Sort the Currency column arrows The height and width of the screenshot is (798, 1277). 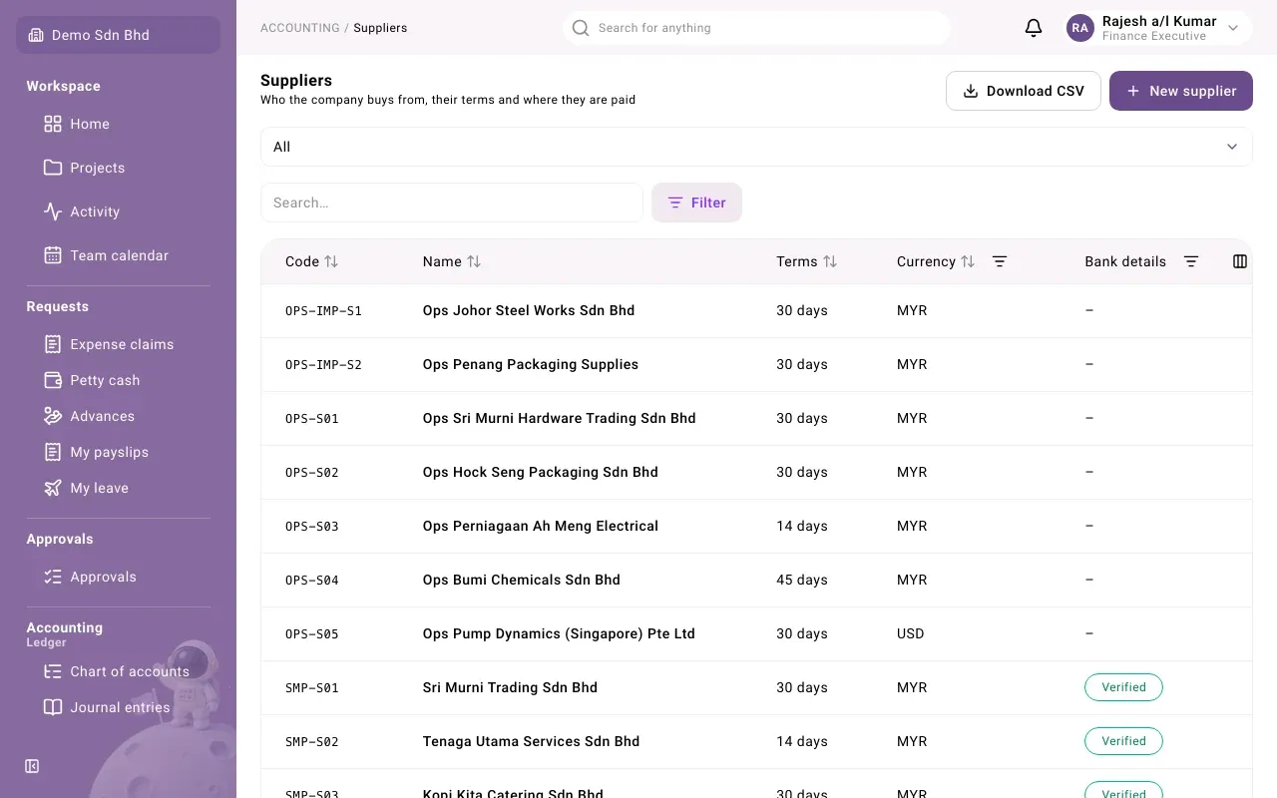coord(968,261)
